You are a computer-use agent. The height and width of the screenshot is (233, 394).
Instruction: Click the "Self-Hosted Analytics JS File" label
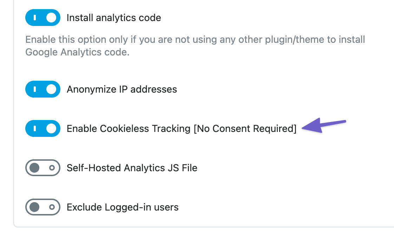(132, 168)
